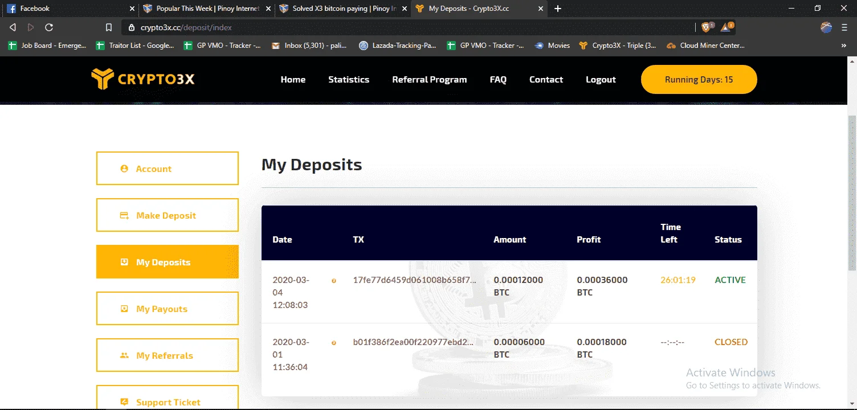Open the Support Ticket sidebar button
This screenshot has height=410, width=857.
click(168, 397)
